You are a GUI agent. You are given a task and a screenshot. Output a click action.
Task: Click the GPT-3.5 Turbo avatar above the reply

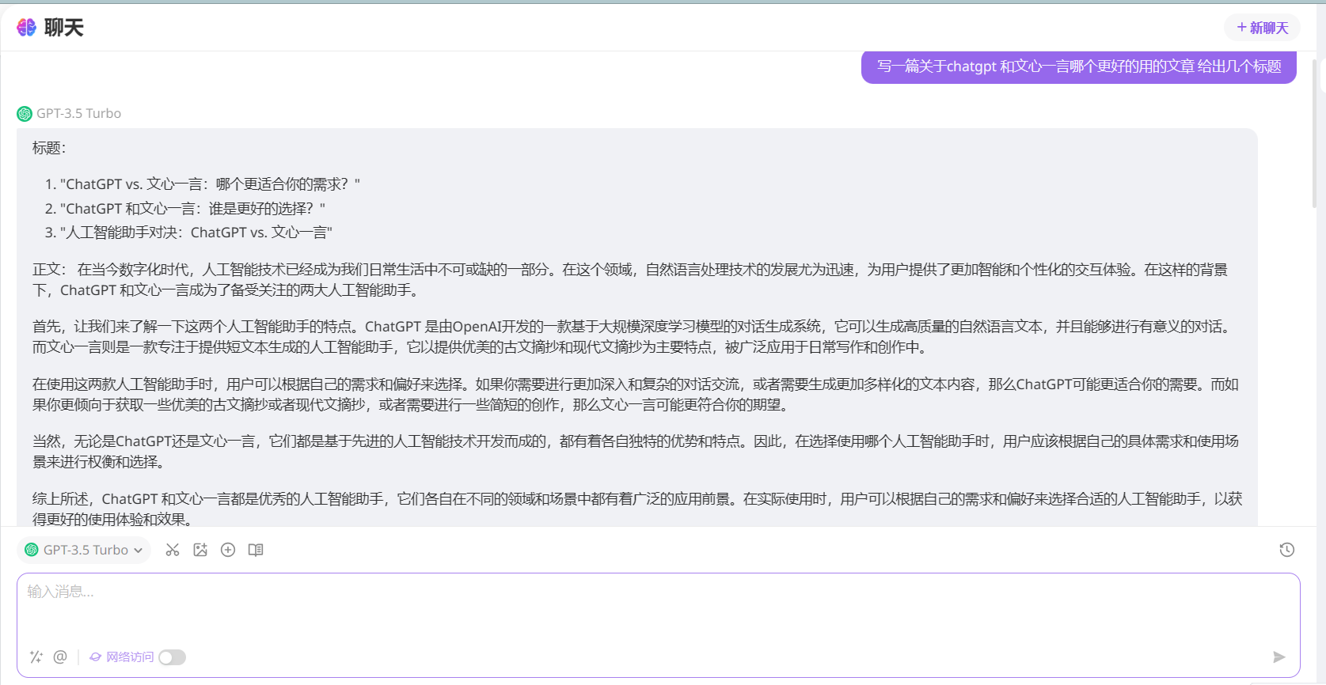point(25,114)
